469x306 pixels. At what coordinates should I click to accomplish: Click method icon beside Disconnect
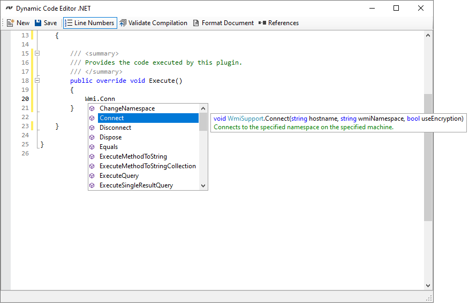[x=92, y=128]
